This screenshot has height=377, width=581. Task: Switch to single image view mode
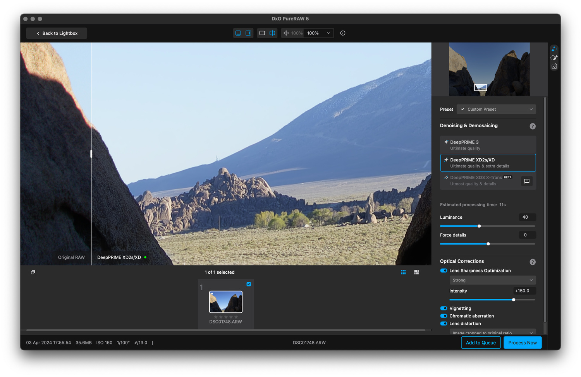tap(262, 33)
